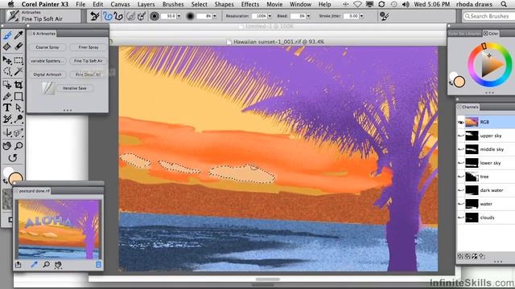Click the Iterative Save button
This screenshot has width=515, height=289.
pyautogui.click(x=75, y=88)
